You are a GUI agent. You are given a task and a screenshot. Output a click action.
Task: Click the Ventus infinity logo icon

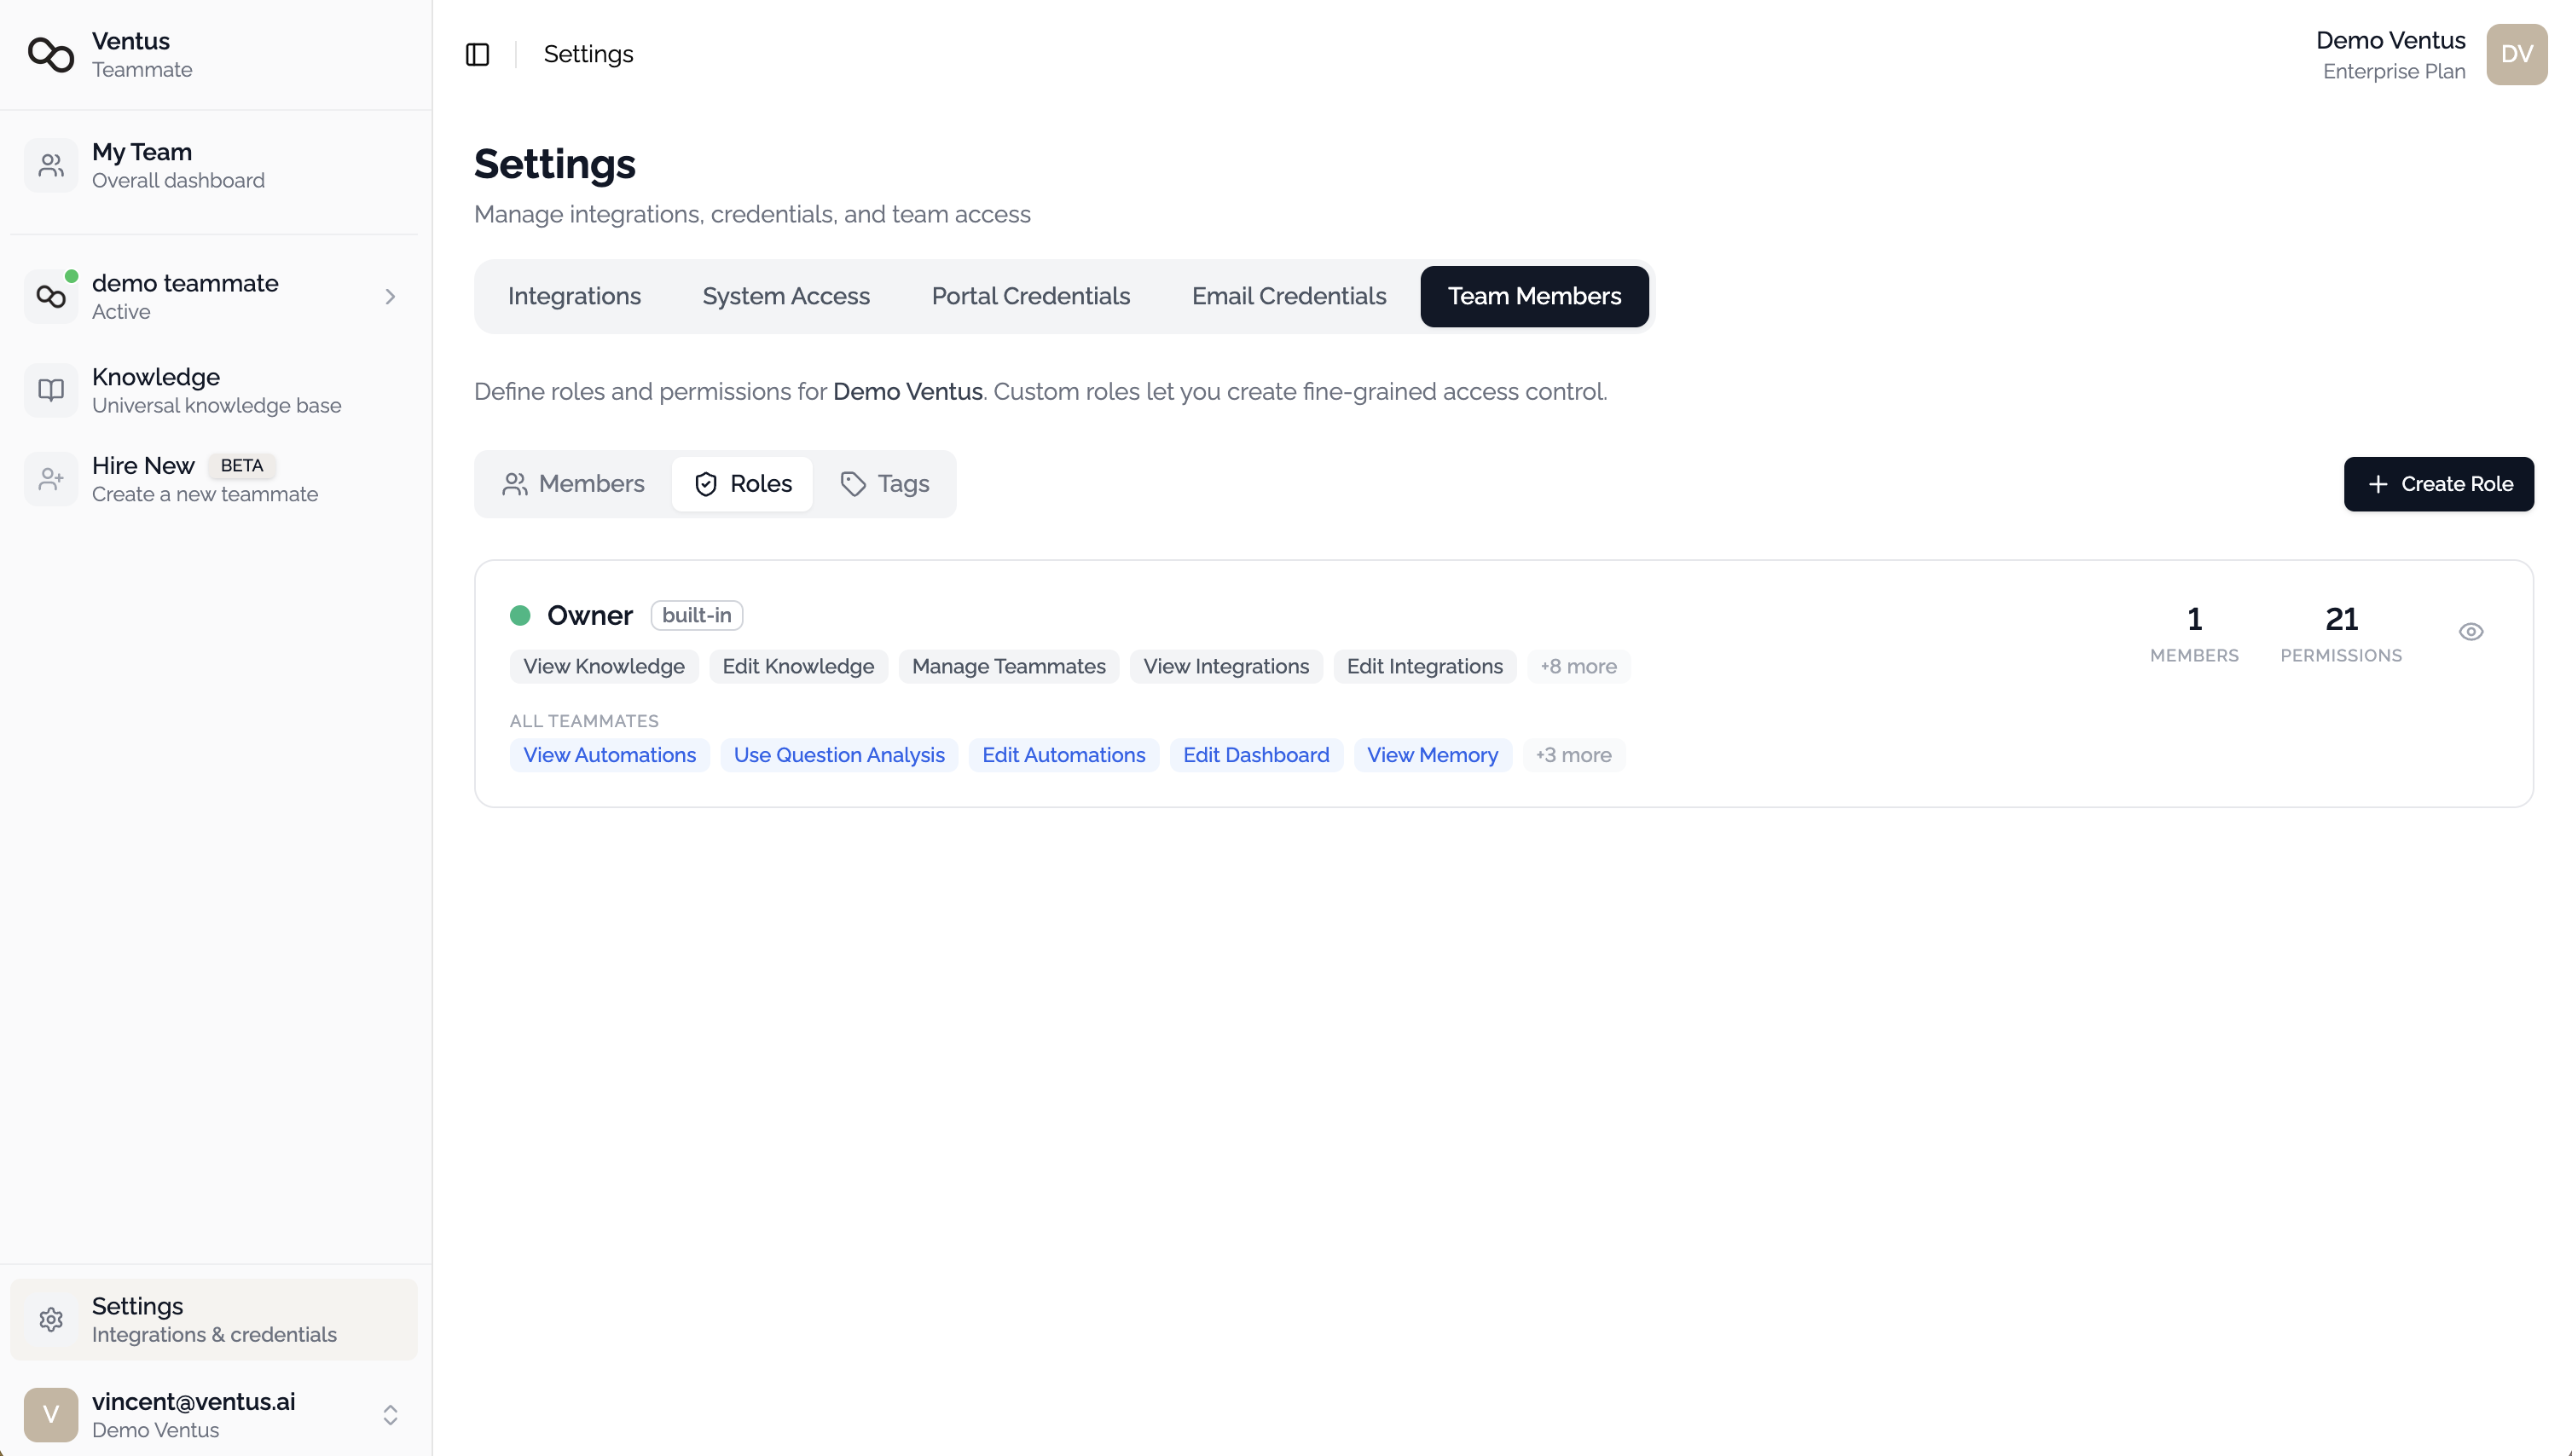coord(50,54)
